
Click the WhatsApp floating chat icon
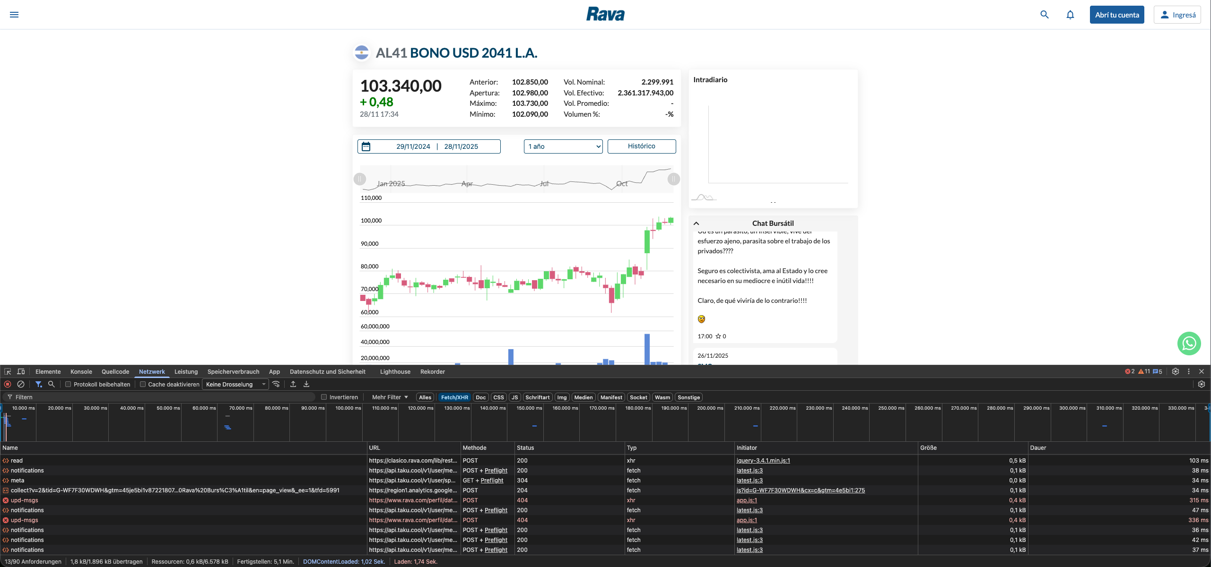click(1189, 344)
